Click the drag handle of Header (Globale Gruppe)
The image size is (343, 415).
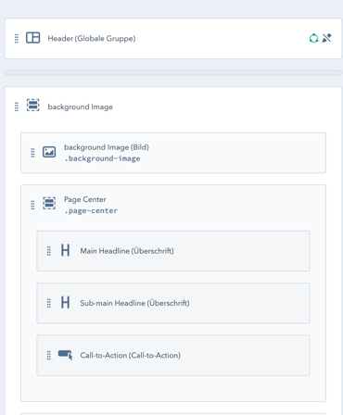[17, 38]
